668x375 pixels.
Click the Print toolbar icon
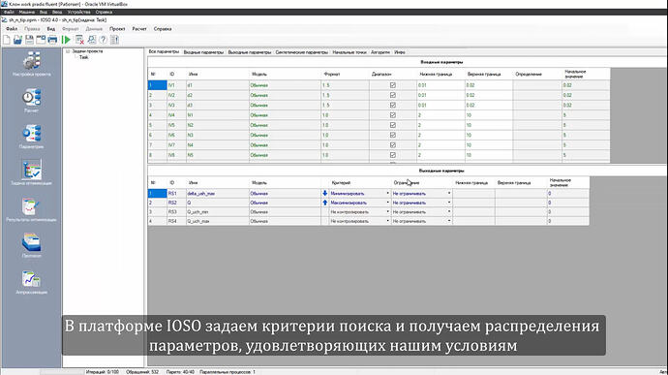click(52, 40)
